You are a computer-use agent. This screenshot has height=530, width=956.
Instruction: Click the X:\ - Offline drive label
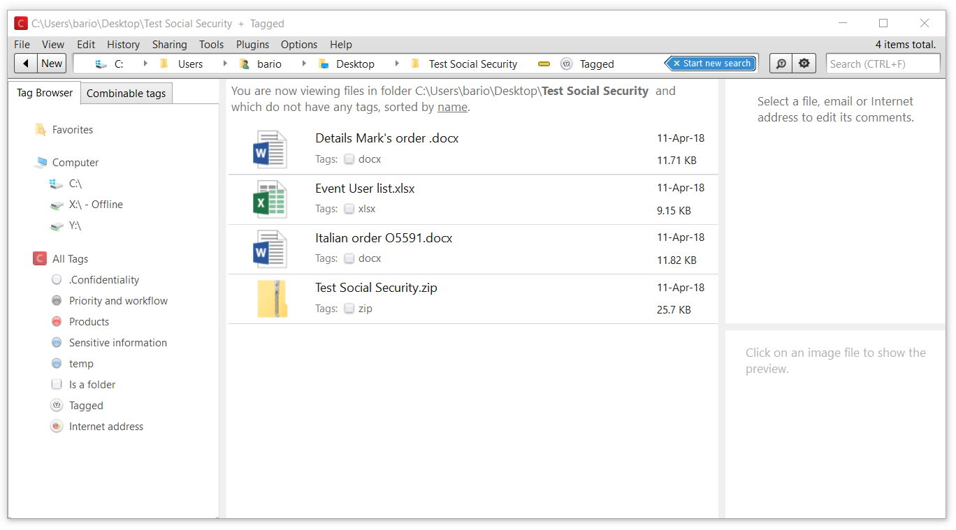pyautogui.click(x=96, y=205)
